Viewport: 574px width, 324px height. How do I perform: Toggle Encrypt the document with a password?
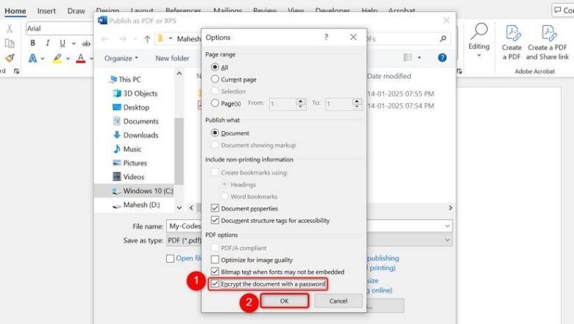[215, 283]
